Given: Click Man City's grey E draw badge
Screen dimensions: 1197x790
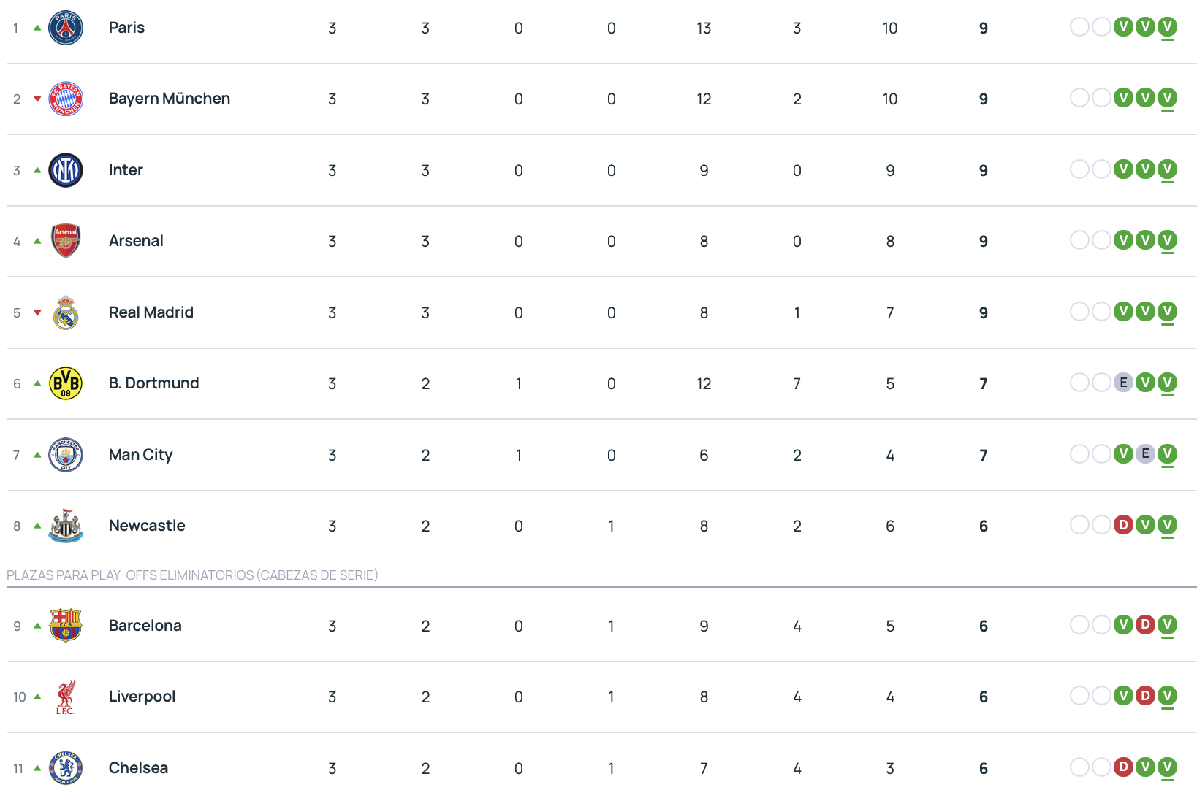Looking at the screenshot, I should 1145,454.
